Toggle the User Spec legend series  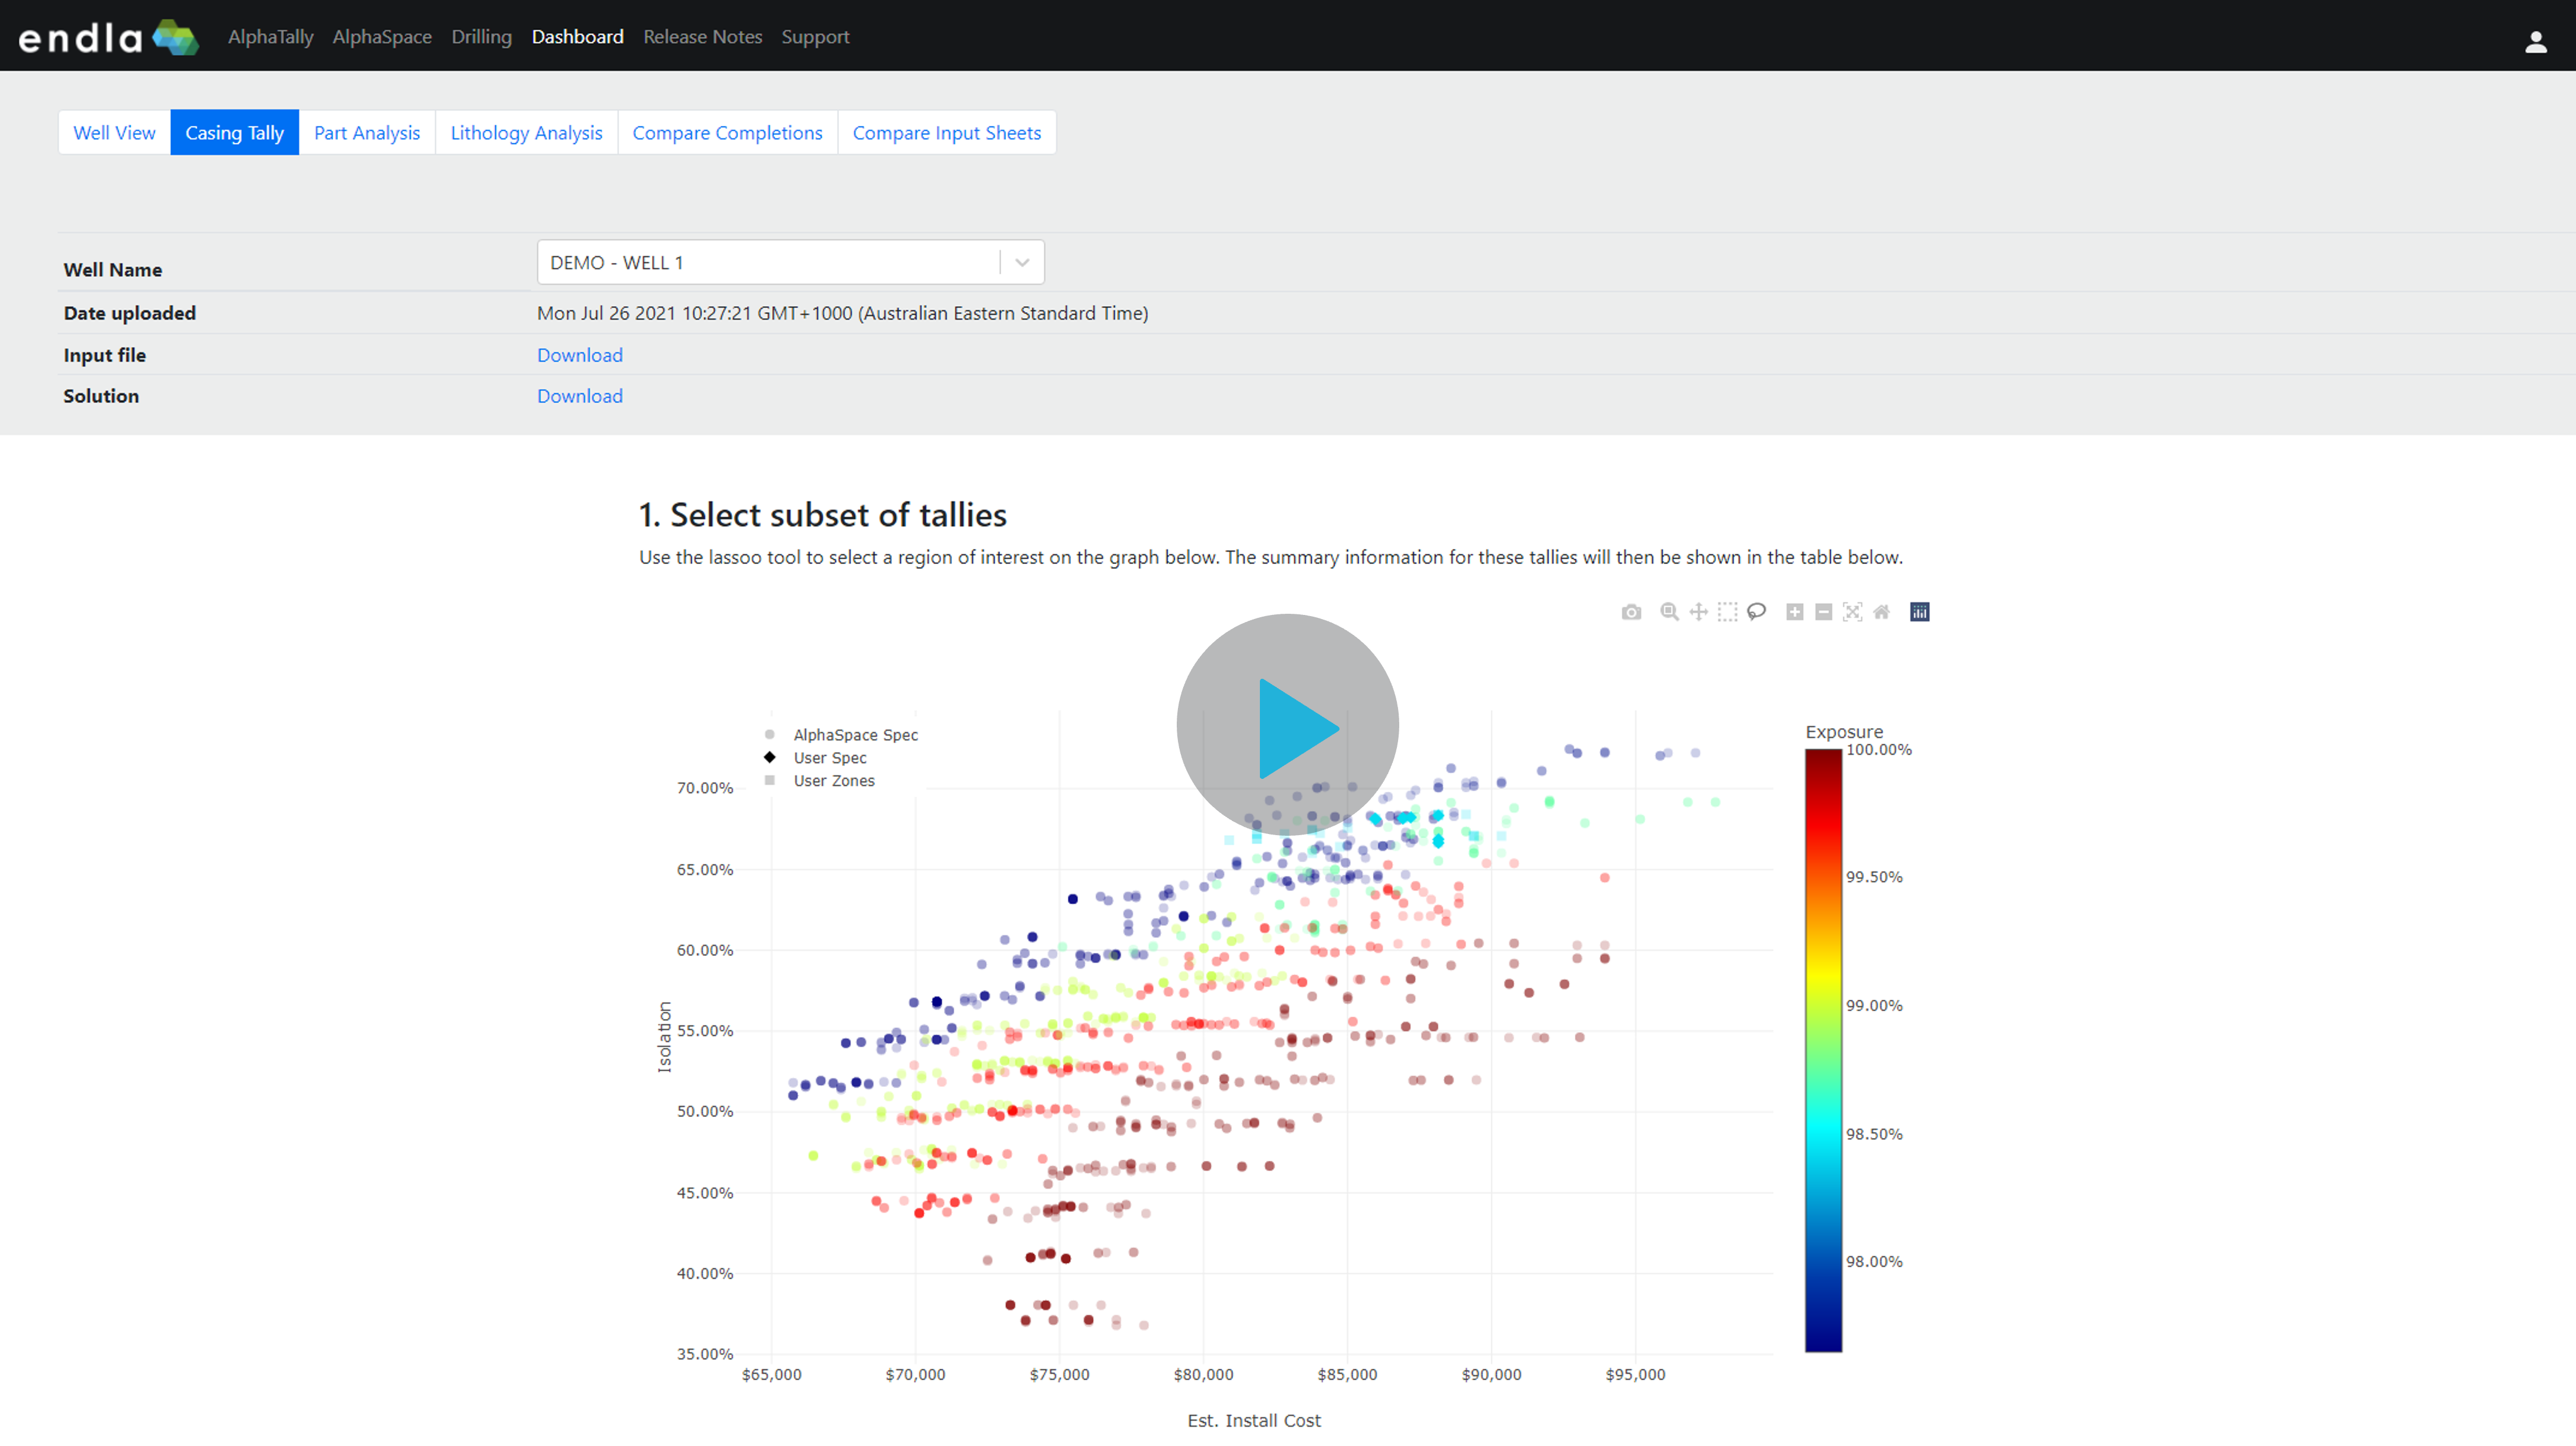(x=816, y=757)
